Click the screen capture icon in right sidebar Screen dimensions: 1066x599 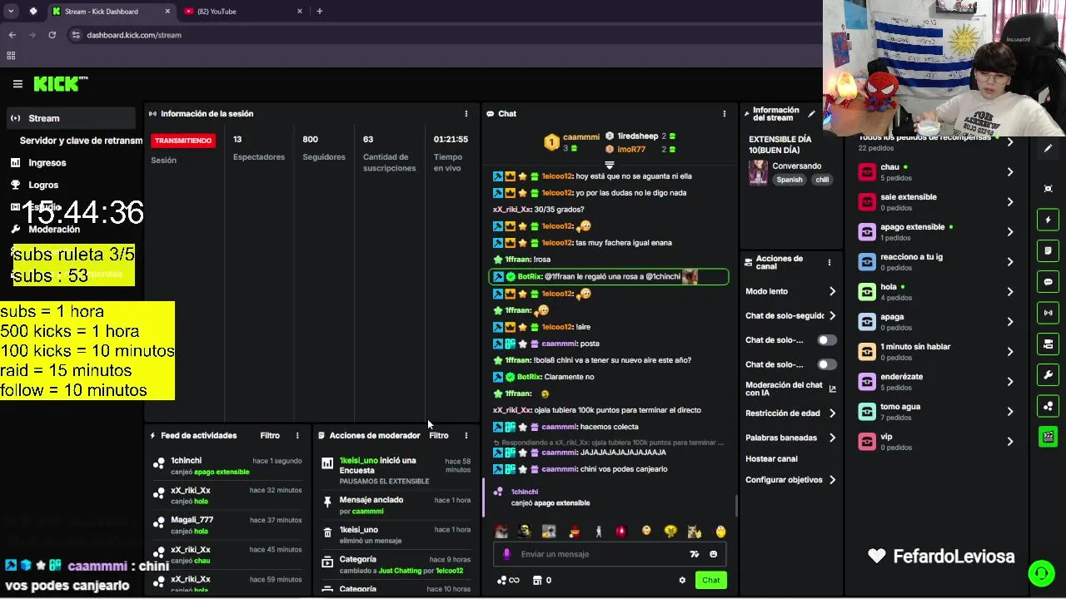(1049, 189)
